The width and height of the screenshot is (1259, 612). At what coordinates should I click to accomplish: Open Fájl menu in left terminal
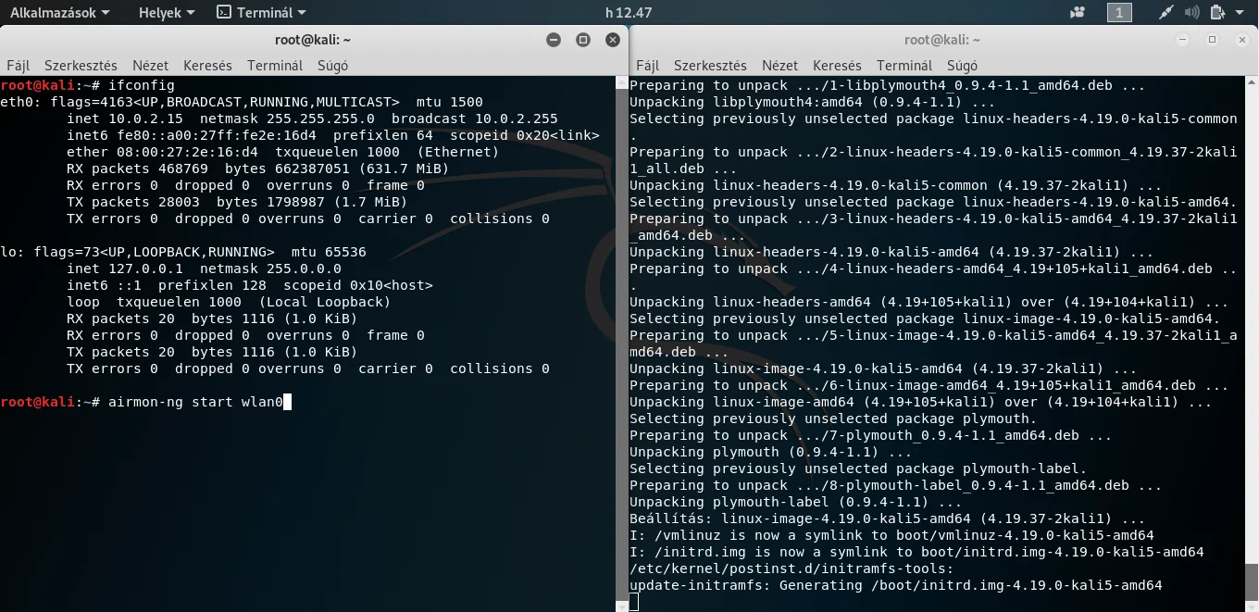tap(19, 66)
